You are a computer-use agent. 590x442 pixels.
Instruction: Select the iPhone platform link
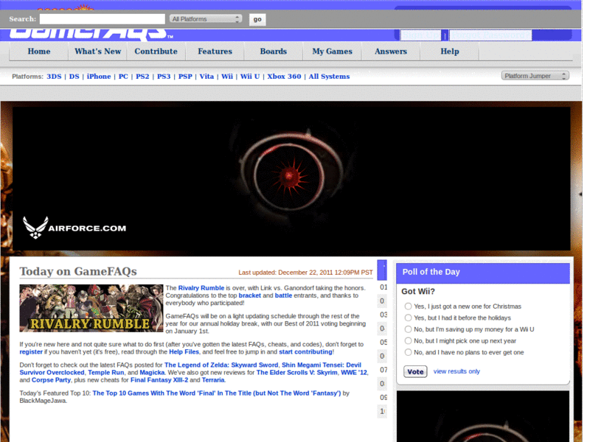pos(99,77)
